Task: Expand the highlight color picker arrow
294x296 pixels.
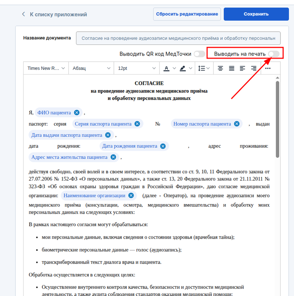Action: coord(191,68)
